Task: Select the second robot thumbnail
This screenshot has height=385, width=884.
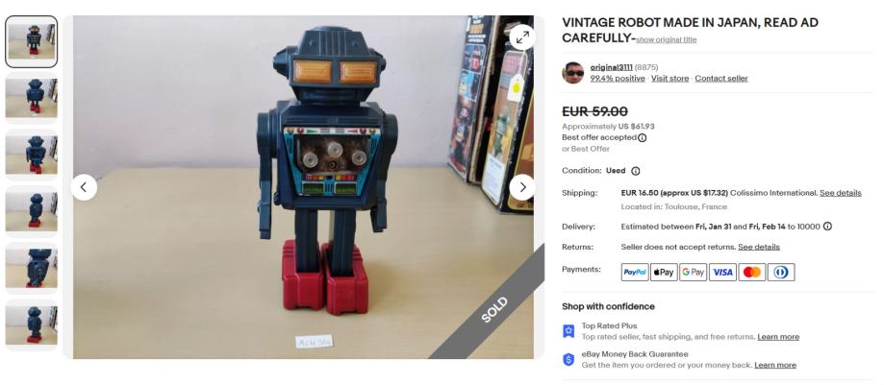Action: tap(32, 98)
